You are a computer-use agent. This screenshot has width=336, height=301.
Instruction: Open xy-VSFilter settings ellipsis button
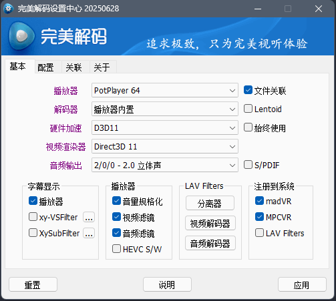[89, 217]
